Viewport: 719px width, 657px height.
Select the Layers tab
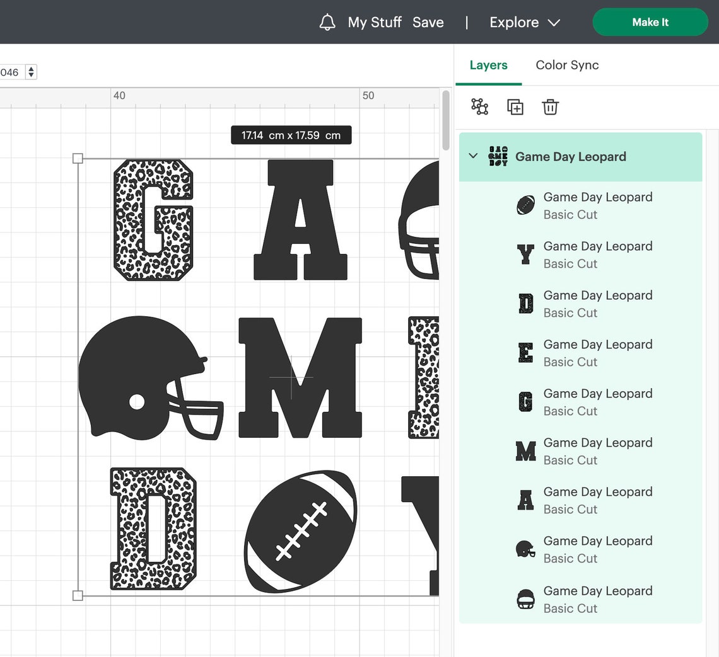[488, 65]
